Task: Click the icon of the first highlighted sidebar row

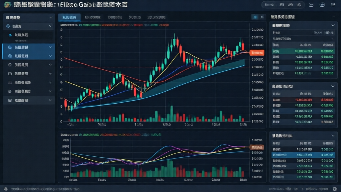Action: pyautogui.click(x=10, y=47)
